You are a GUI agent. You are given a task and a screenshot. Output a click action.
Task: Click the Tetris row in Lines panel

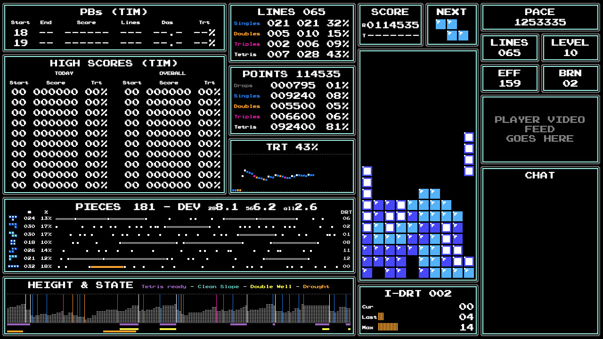point(292,55)
